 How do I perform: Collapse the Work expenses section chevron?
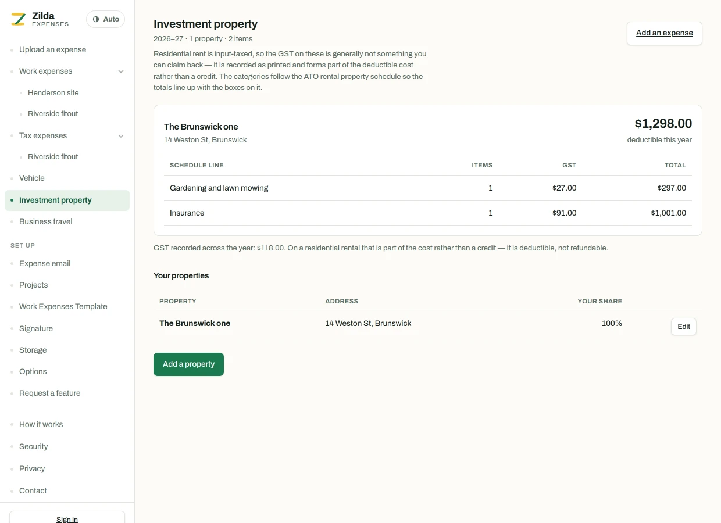tap(121, 71)
